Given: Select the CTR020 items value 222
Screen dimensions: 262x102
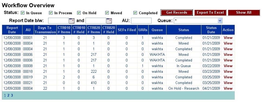Looking at the screenshot, I should click(94, 71).
